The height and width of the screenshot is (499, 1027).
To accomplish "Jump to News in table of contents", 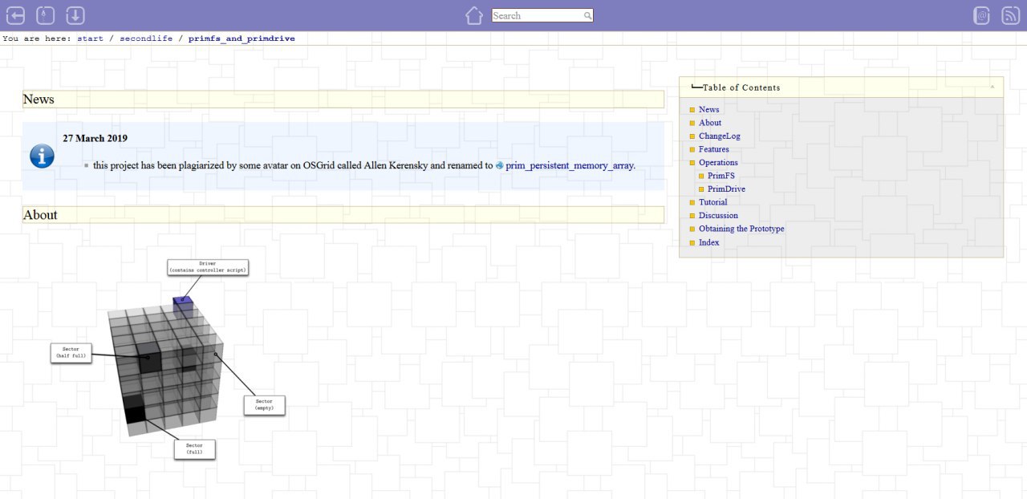I will click(x=708, y=109).
